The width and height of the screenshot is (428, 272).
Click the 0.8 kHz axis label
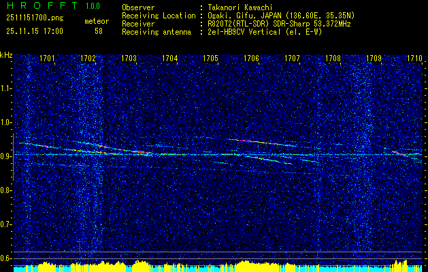click(5, 190)
